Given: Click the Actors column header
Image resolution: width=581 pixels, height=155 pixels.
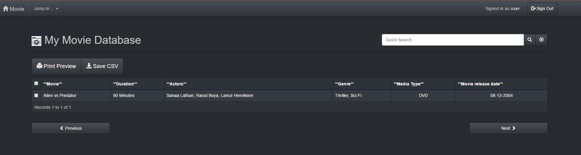Looking at the screenshot, I should click(x=176, y=84).
